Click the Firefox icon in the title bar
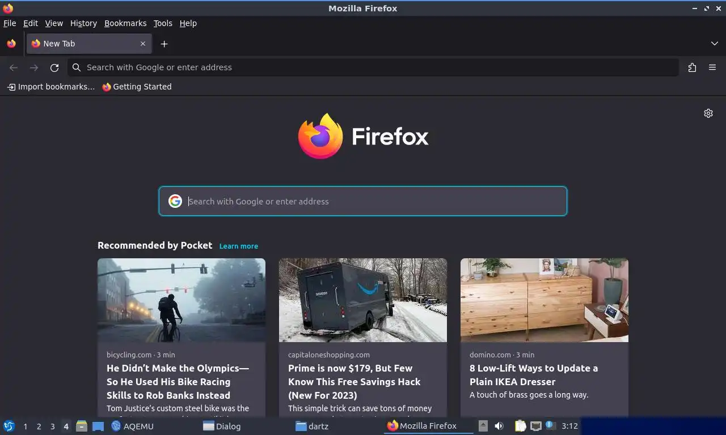The image size is (726, 435). [x=8, y=8]
